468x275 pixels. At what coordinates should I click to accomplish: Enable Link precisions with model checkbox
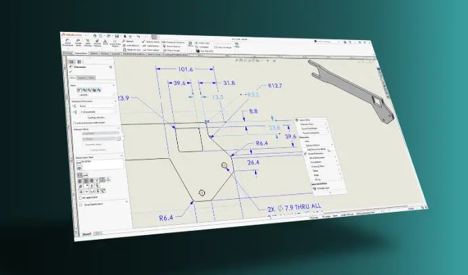click(75, 123)
